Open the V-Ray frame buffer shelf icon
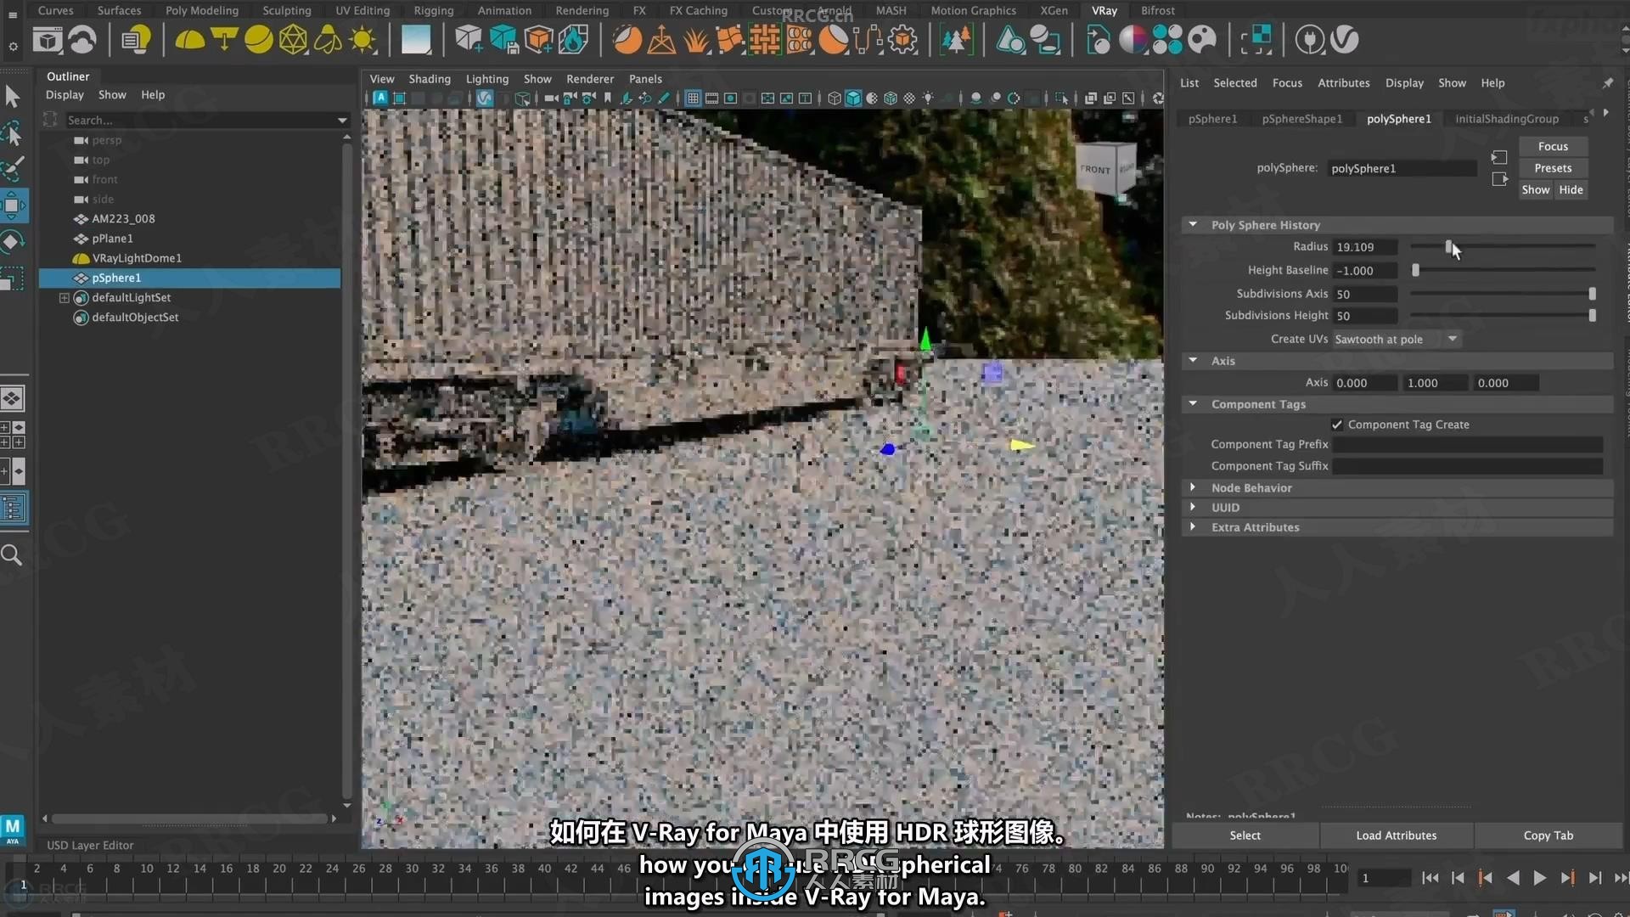The width and height of the screenshot is (1630, 917). 48,40
